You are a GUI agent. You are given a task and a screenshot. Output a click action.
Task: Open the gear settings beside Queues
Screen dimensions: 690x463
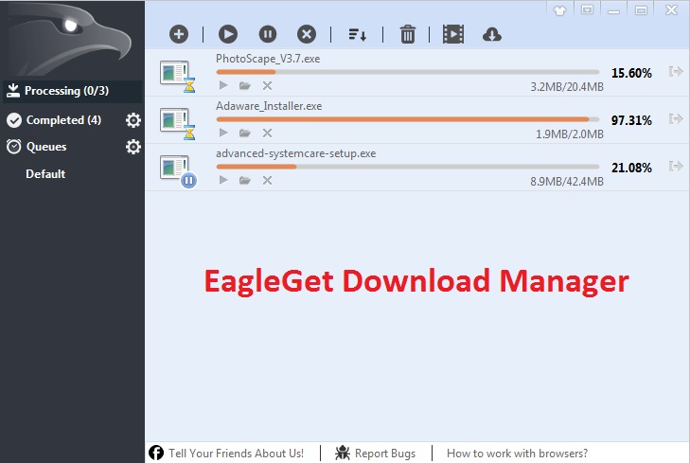pos(133,147)
